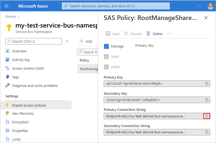This screenshot has height=143, width=216.
Task: Open top bar ellipsis menu
Action: click(200, 6)
